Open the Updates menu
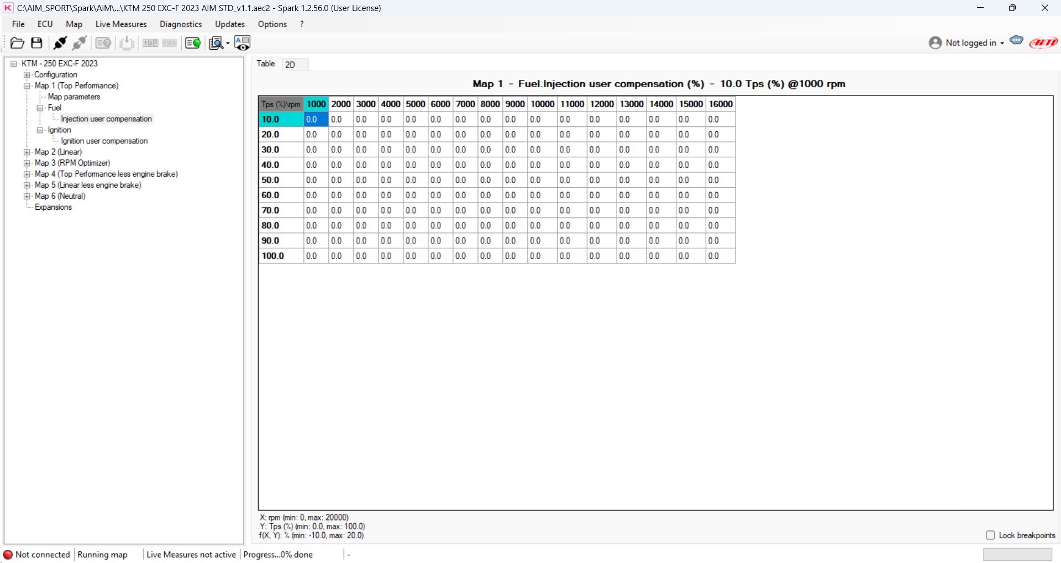 tap(230, 24)
